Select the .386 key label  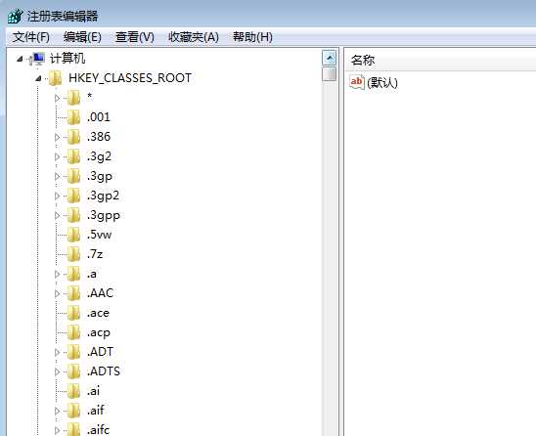(x=99, y=137)
